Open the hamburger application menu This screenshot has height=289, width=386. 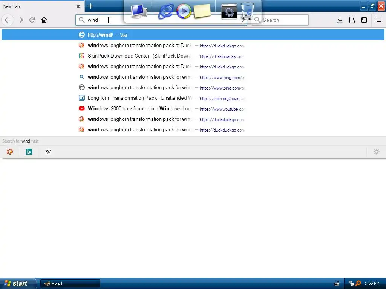pos(378,20)
